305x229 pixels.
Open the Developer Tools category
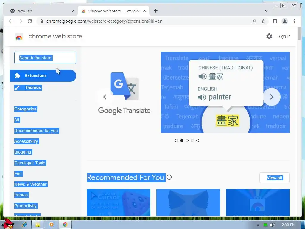30,163
